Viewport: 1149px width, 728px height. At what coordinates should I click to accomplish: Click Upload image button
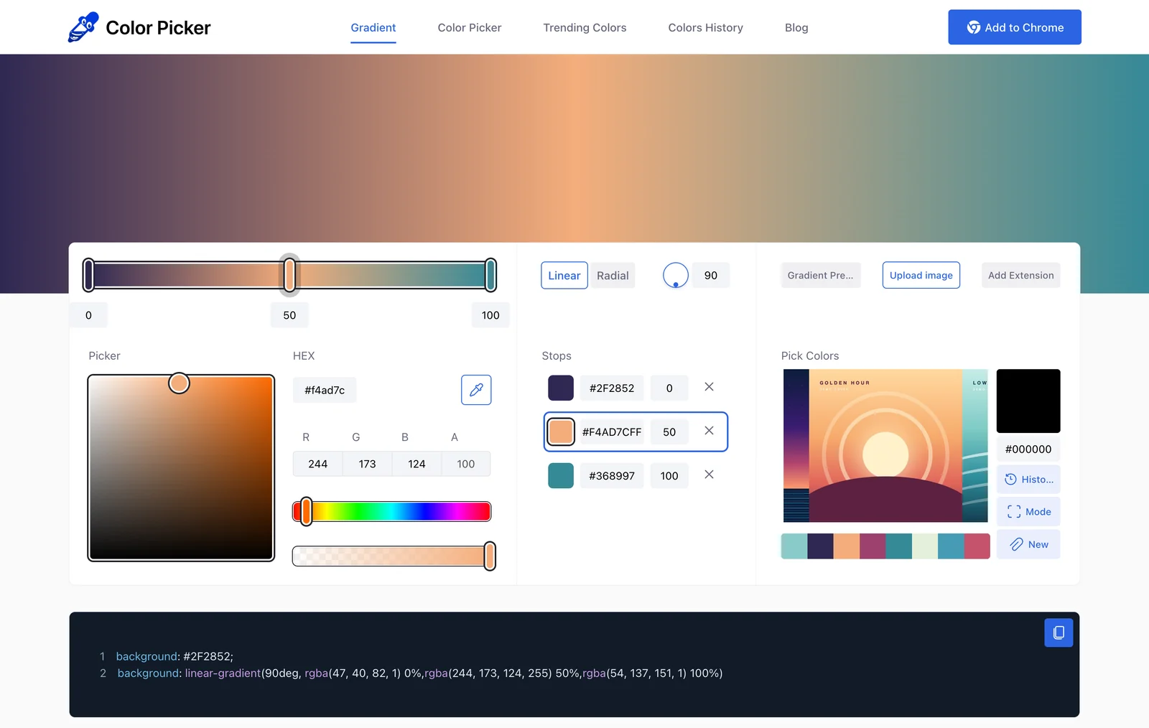click(921, 276)
